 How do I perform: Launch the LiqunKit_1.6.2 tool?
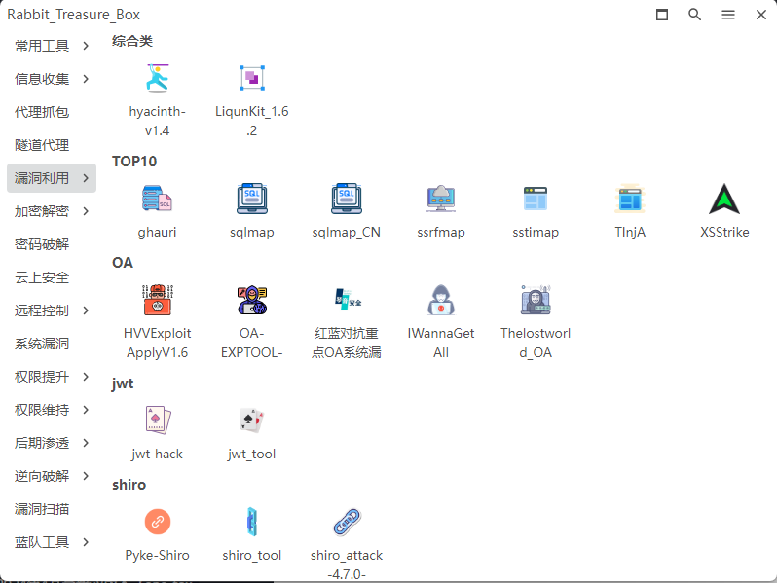[252, 79]
